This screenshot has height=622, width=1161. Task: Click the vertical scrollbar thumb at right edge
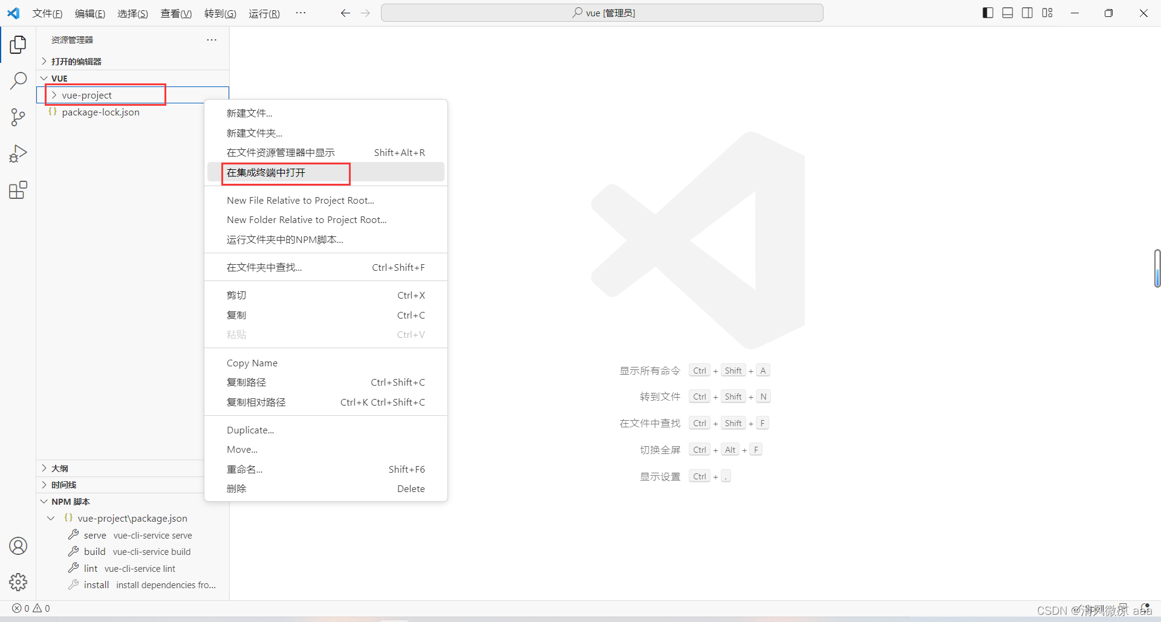click(1157, 268)
